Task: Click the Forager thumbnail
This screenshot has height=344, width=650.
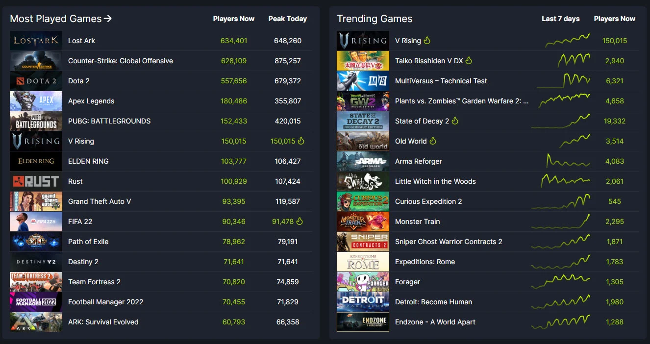Action: 363,282
